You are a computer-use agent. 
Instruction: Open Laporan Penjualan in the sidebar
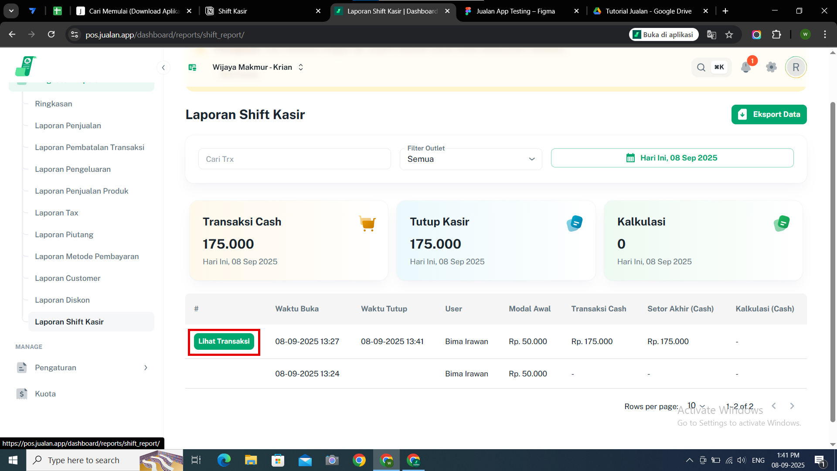(68, 126)
